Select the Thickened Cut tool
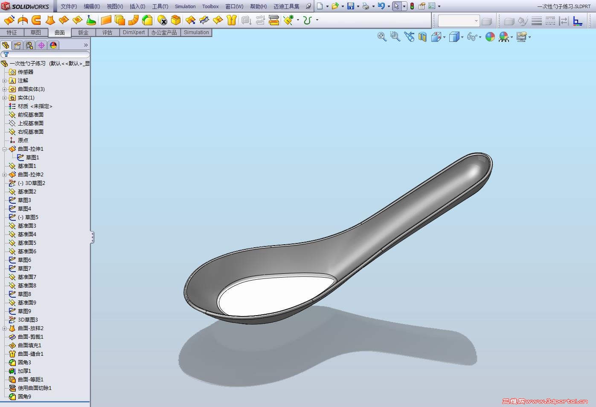 pyautogui.click(x=260, y=20)
